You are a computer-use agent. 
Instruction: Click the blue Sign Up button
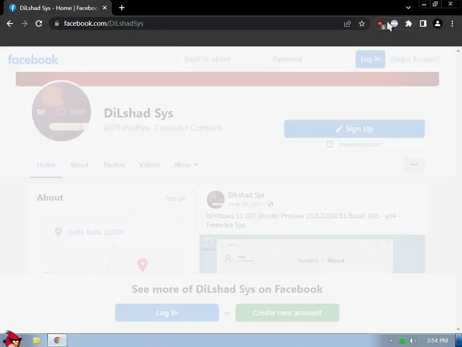coord(355,129)
